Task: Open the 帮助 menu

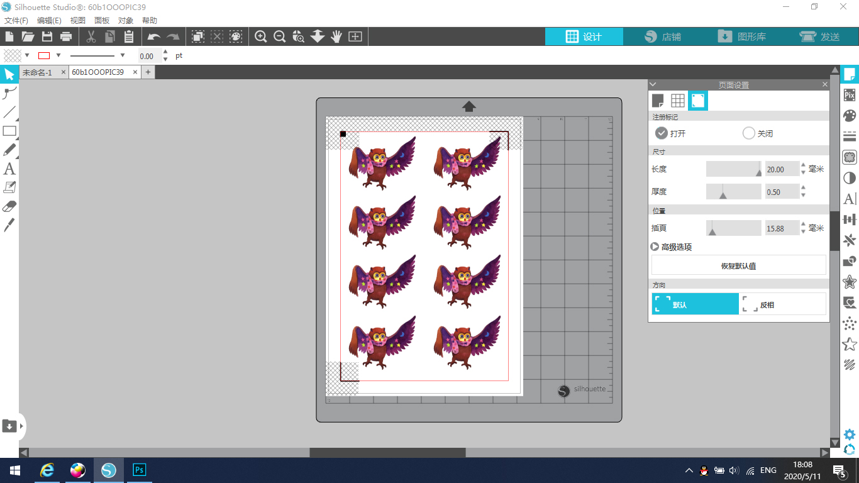Action: click(x=150, y=20)
